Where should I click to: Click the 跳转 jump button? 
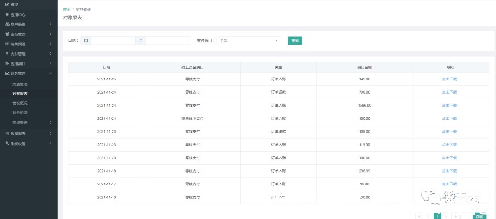coord(479,216)
